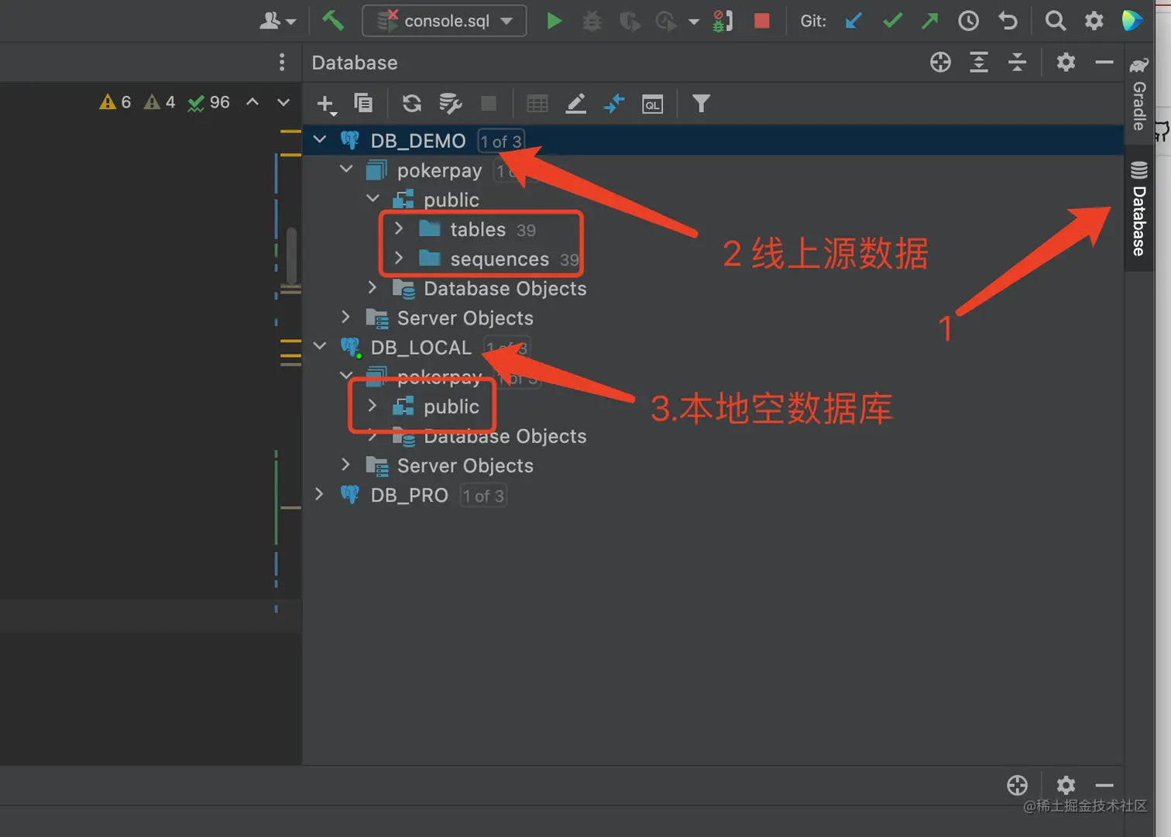Select Server Objects under DB_LOCAL
1171x837 pixels.
tap(465, 465)
